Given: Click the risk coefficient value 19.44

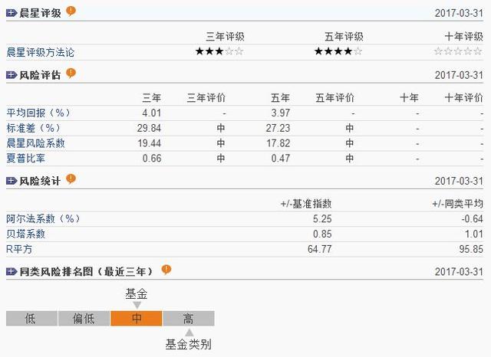Looking at the screenshot, I should point(150,143).
